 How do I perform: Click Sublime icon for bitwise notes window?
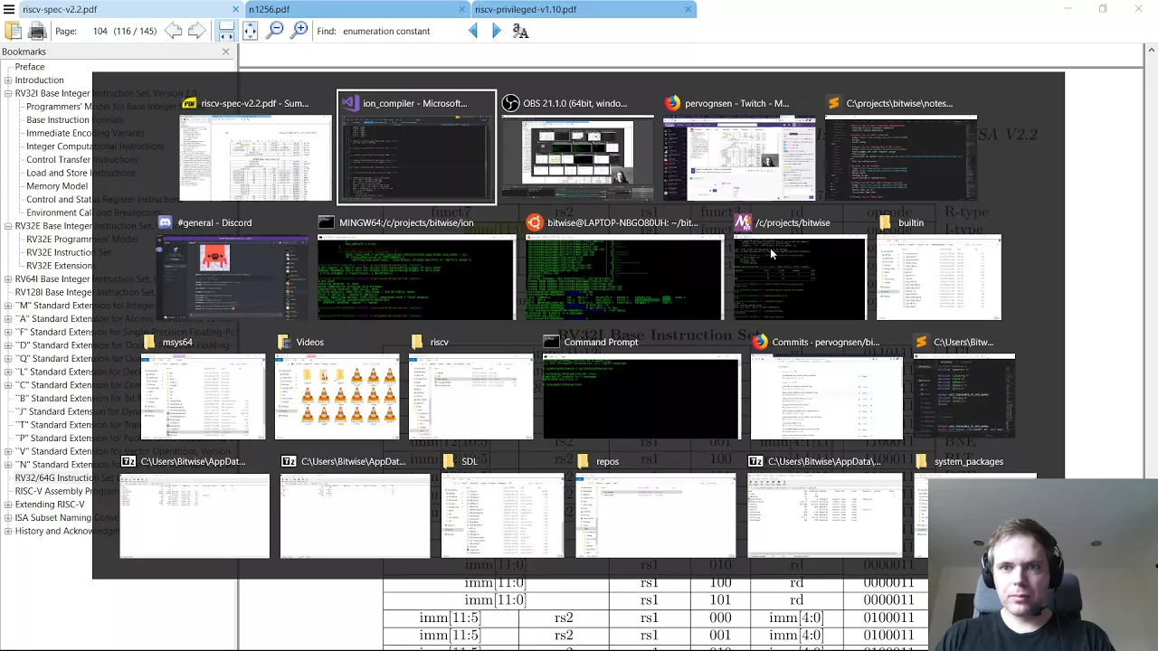tap(834, 103)
